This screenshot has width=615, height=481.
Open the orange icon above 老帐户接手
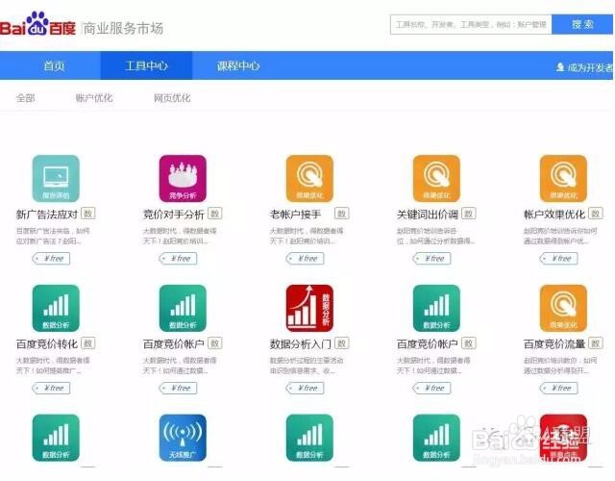pyautogui.click(x=309, y=179)
